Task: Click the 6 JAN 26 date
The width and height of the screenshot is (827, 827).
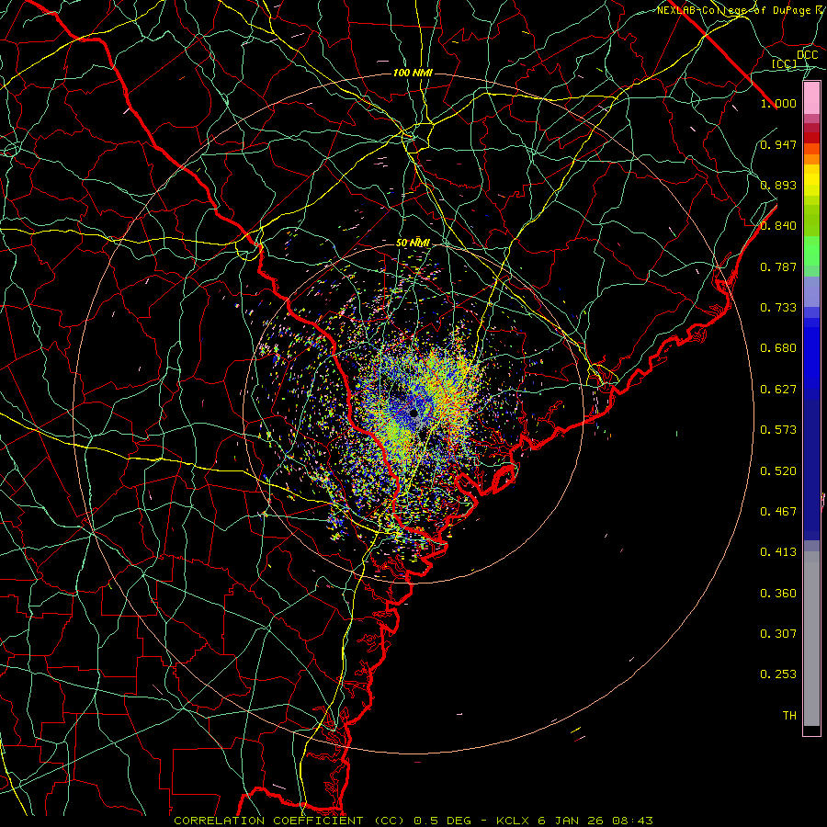Action: point(570,821)
